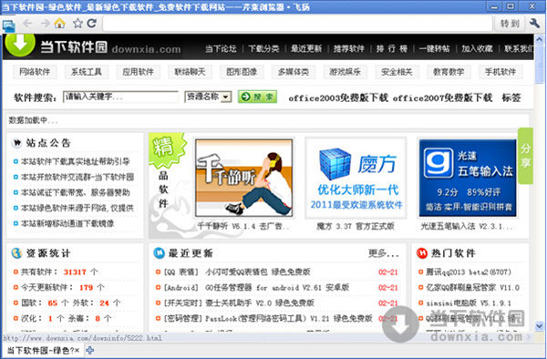Open GO任务管理器 for android V2.61 entry
Image resolution: width=547 pixels, height=359 pixels.
click(x=277, y=288)
